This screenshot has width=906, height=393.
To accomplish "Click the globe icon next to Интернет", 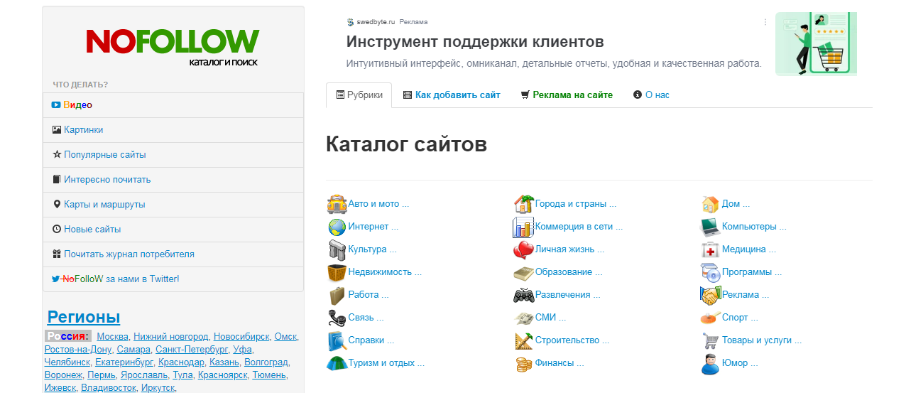I will (337, 227).
